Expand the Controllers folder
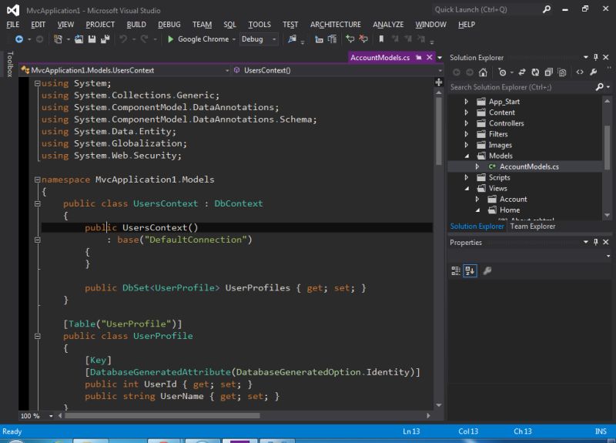 (x=467, y=123)
